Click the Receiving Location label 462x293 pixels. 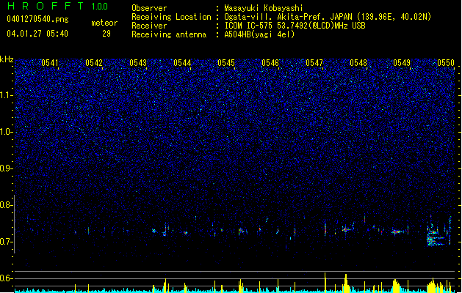point(171,17)
